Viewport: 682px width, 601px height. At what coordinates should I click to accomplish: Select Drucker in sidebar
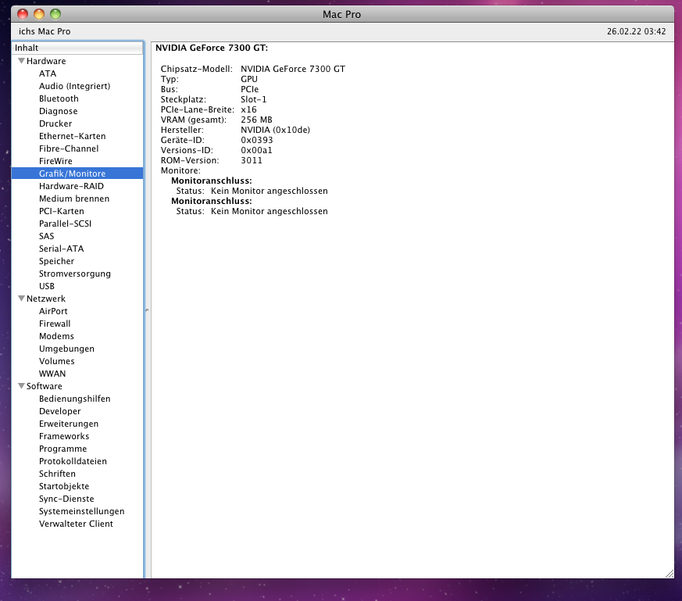point(55,123)
